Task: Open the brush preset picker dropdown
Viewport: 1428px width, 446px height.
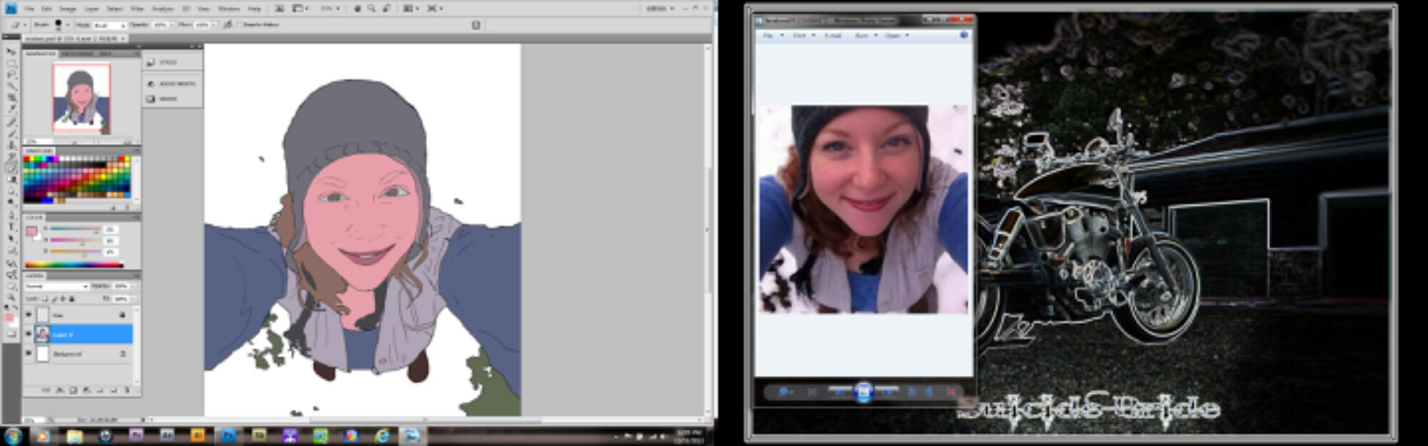Action: tap(68, 24)
